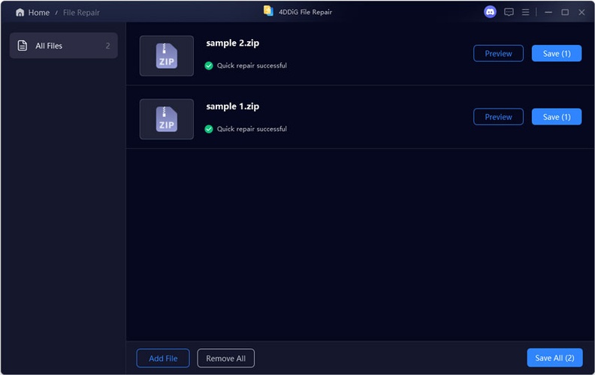
Task: Click the All Files count 2
Action: (107, 46)
